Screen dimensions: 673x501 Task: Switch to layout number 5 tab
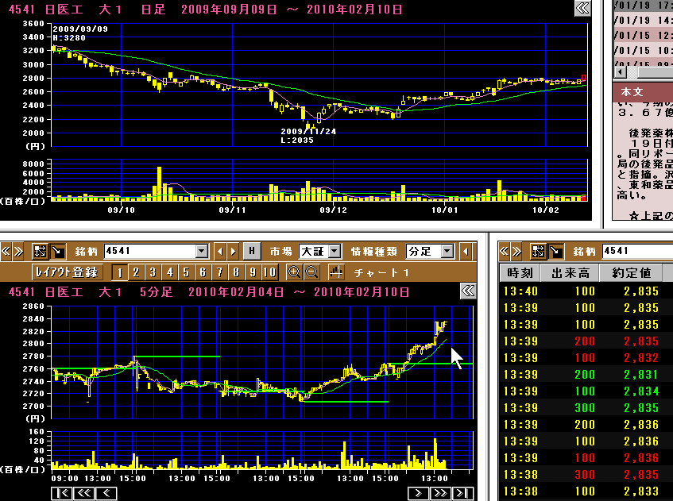tap(185, 272)
